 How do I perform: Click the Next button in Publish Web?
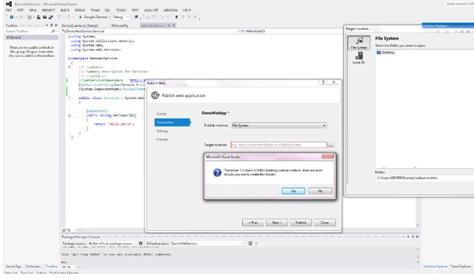tap(276, 222)
